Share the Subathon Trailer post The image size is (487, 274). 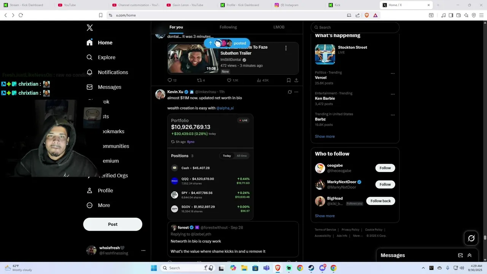click(x=296, y=80)
